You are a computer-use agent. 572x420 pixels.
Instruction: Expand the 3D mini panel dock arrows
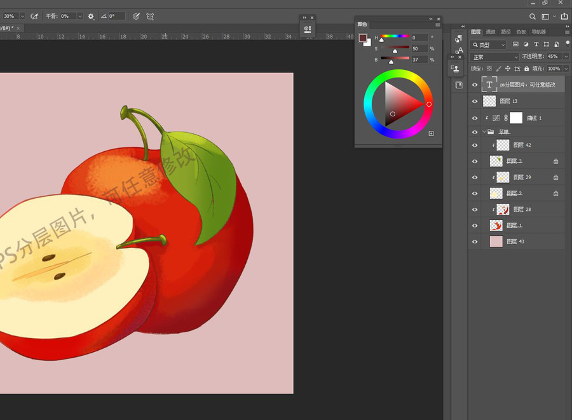point(304,18)
